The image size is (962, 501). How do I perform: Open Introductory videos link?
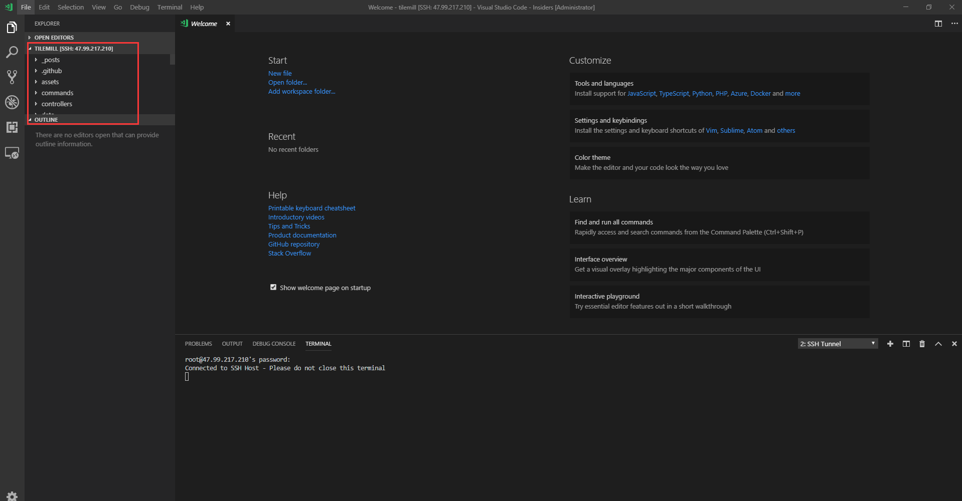coord(296,217)
